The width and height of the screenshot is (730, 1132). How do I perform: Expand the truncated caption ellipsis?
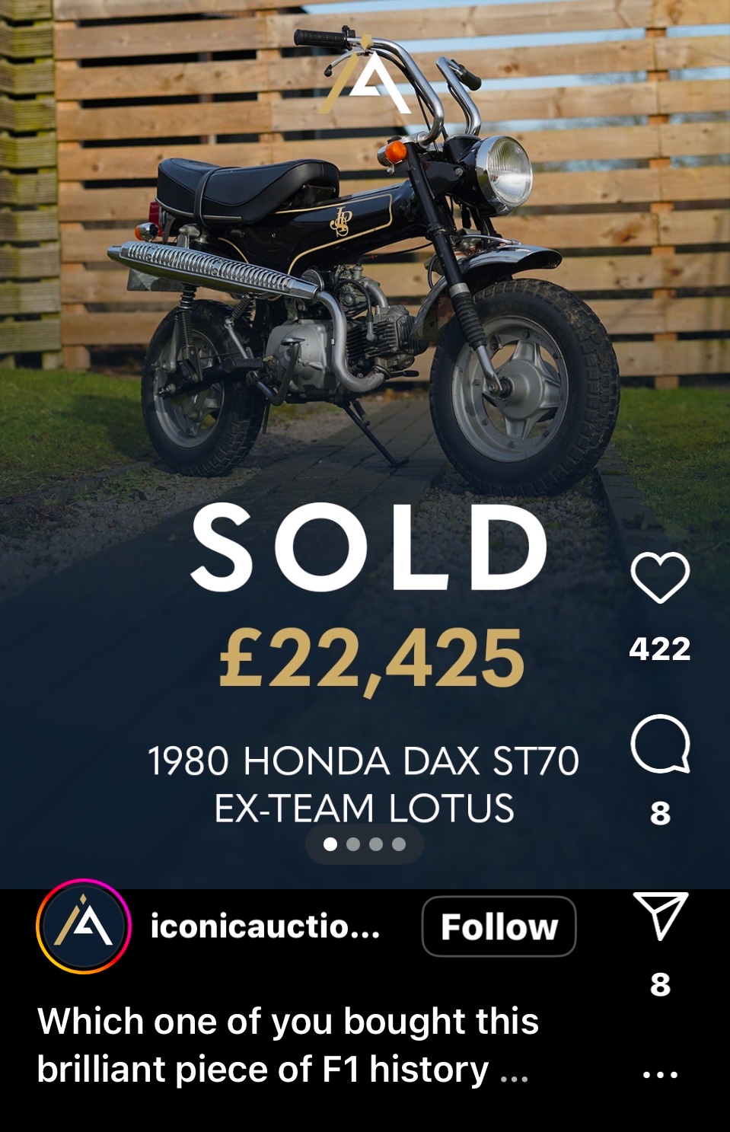pyautogui.click(x=514, y=1071)
